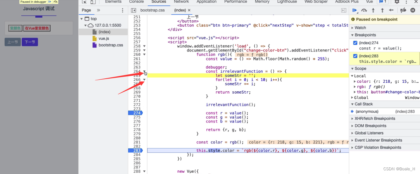Remove breakpoint marker at line 283

point(136,150)
